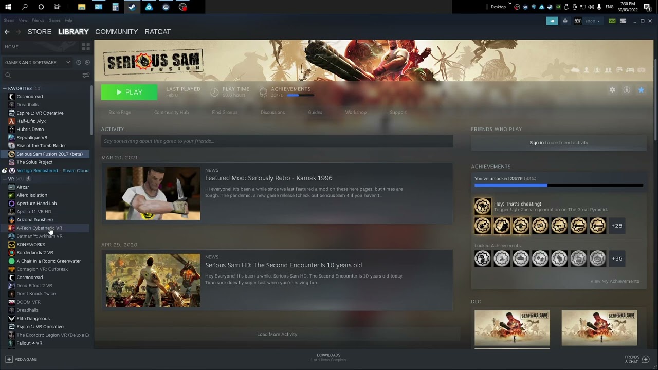Launch SteamVR with the green VR button
658x370 pixels.
click(x=612, y=21)
